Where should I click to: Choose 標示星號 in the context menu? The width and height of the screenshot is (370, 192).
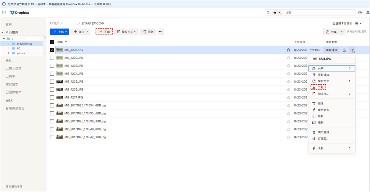[332, 132]
